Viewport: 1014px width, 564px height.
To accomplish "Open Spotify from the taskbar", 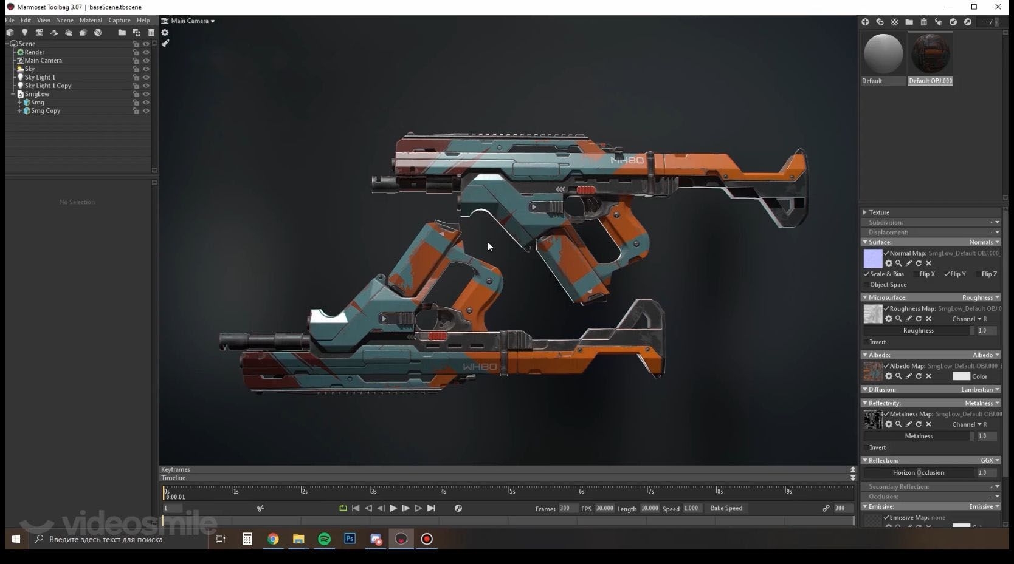I will tap(325, 539).
